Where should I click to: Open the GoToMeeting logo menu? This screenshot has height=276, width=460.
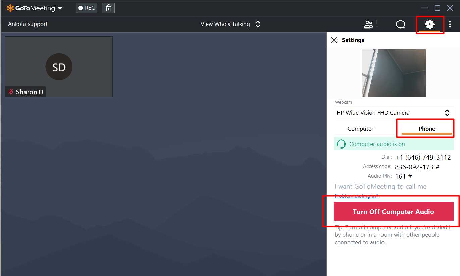35,8
